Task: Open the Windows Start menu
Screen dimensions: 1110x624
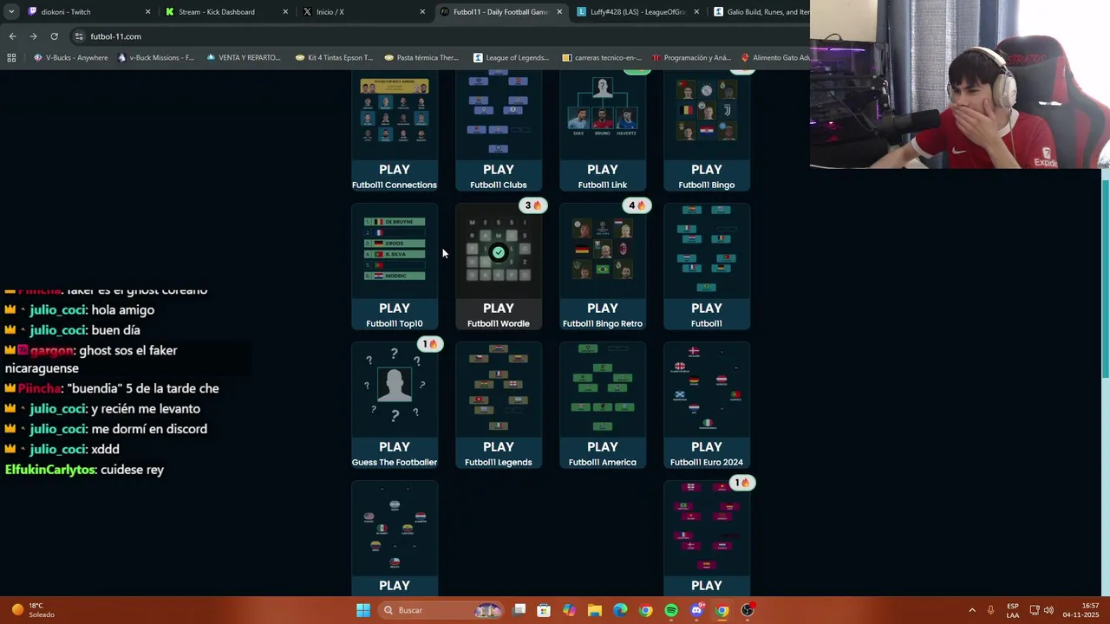Action: click(x=363, y=610)
